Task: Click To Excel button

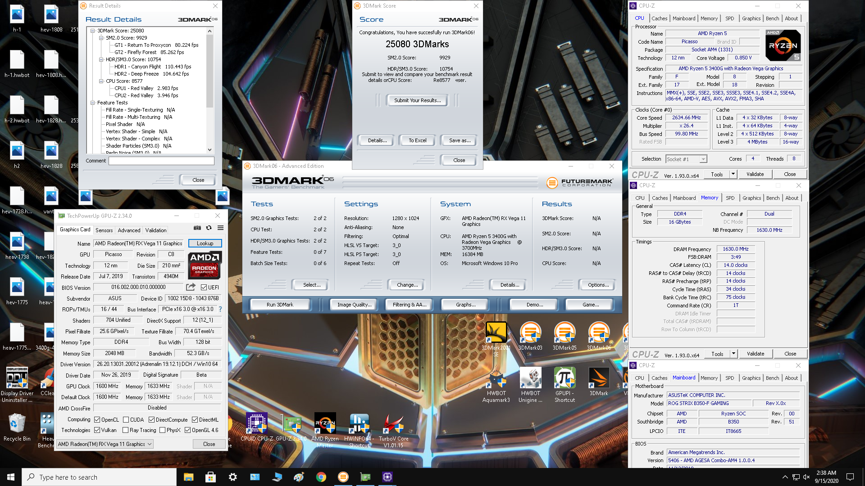Action: click(417, 140)
